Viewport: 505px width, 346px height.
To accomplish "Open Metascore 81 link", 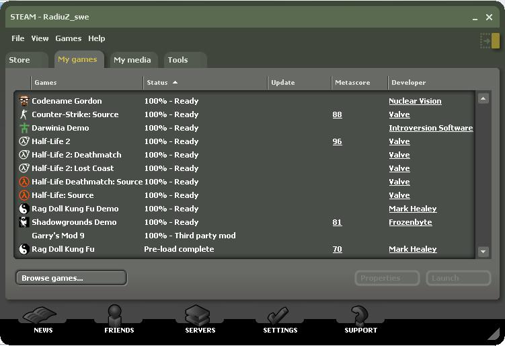I will 337,222.
